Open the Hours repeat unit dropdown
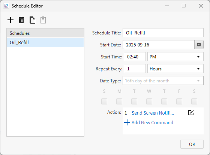Screen dimensions: 210x155 175,69
